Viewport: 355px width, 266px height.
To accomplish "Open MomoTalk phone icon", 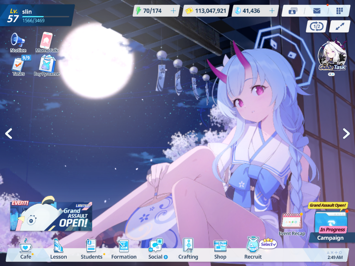I will [47, 42].
